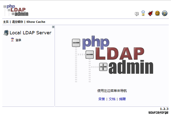Image resolution: width=171 pixels, height=115 pixels.
Task: Click the computer icon beside Local LDAP Server
Action: [6, 33]
